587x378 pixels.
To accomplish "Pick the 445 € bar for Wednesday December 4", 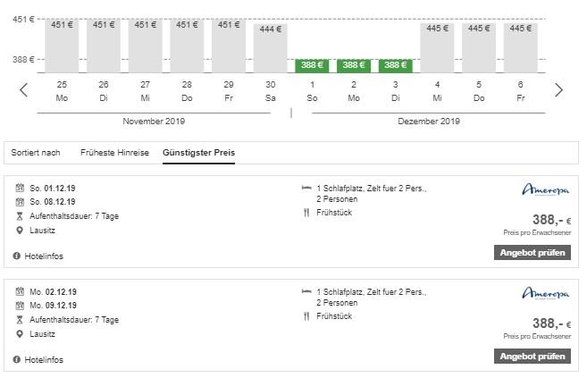I will coord(437,46).
